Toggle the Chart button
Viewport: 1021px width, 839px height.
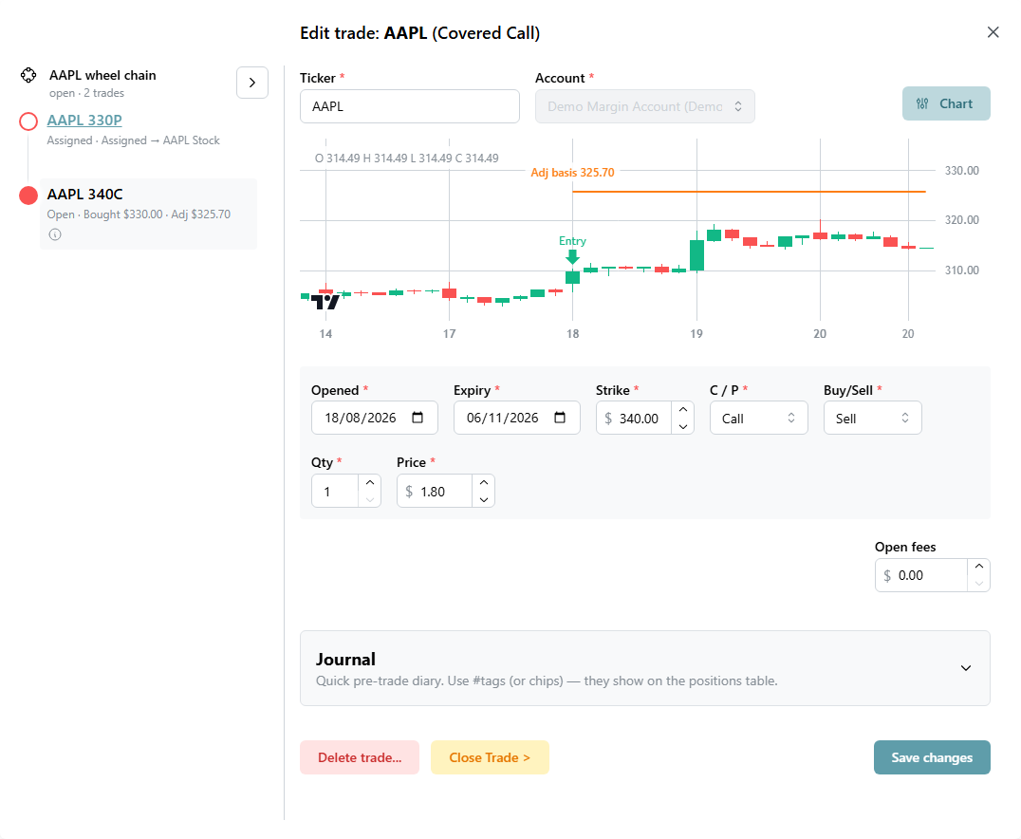[945, 103]
